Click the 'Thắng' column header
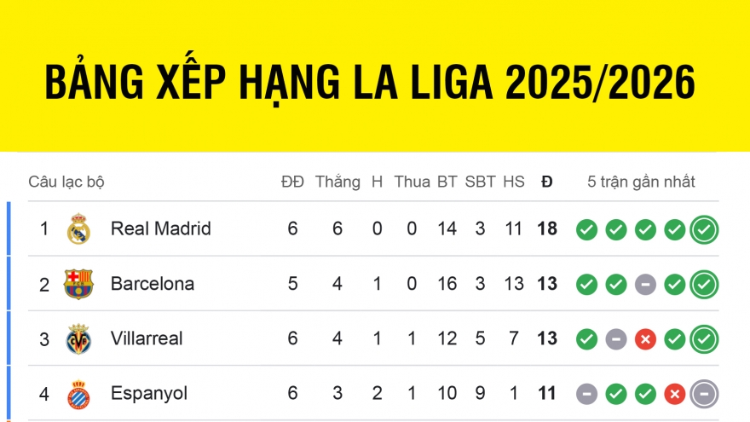Screen dimensions: 750x422 337,182
